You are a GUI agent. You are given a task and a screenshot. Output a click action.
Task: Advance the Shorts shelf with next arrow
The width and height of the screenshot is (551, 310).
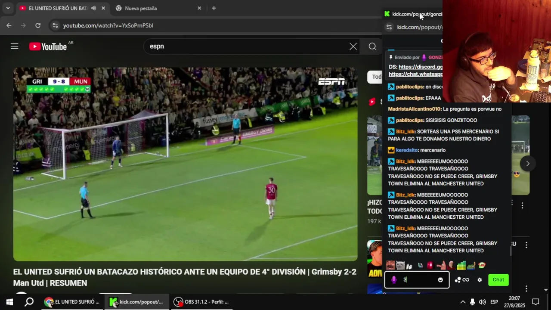click(527, 163)
